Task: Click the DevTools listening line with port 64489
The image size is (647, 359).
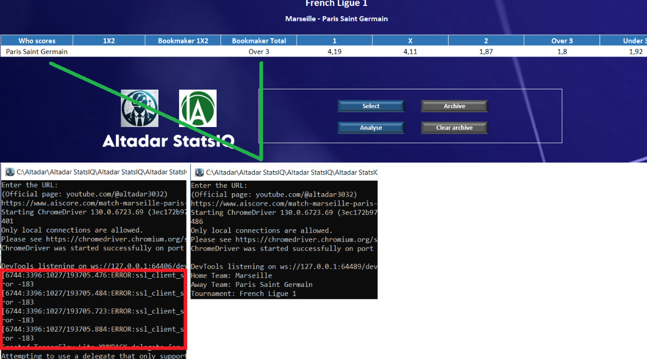Action: (x=284, y=266)
